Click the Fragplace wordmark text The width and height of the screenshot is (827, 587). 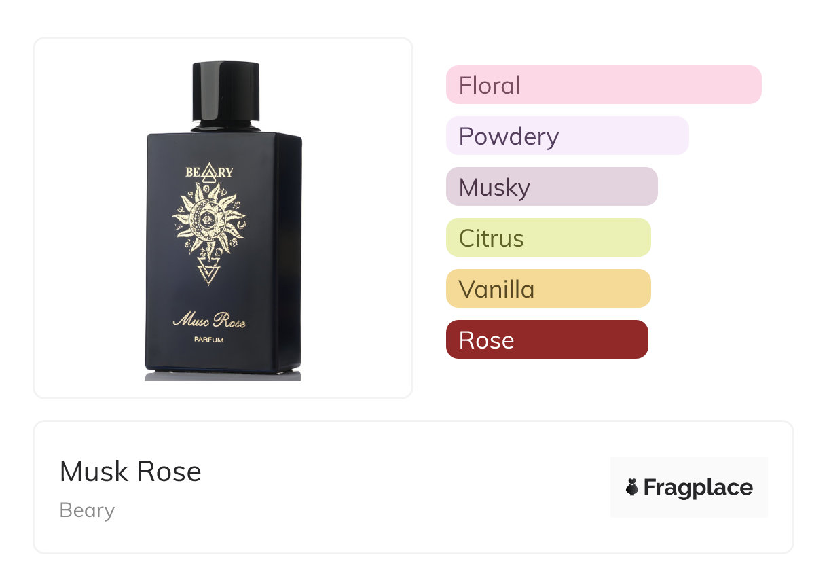(x=698, y=488)
